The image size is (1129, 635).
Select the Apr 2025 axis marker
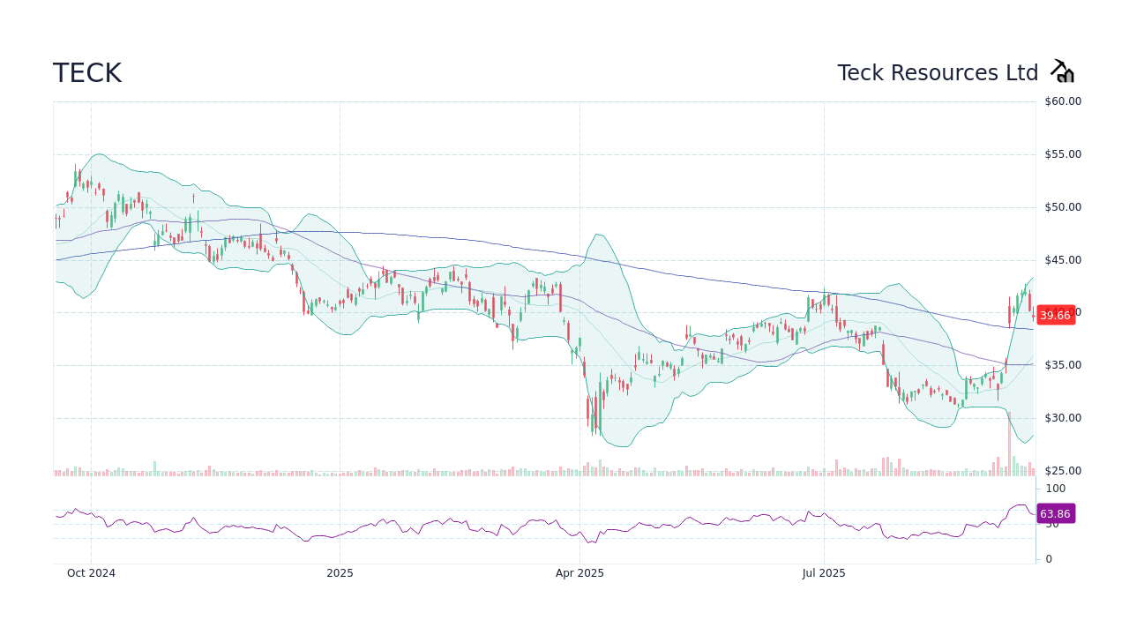579,573
